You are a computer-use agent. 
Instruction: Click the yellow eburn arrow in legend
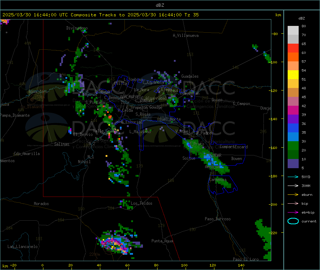(x=293, y=194)
